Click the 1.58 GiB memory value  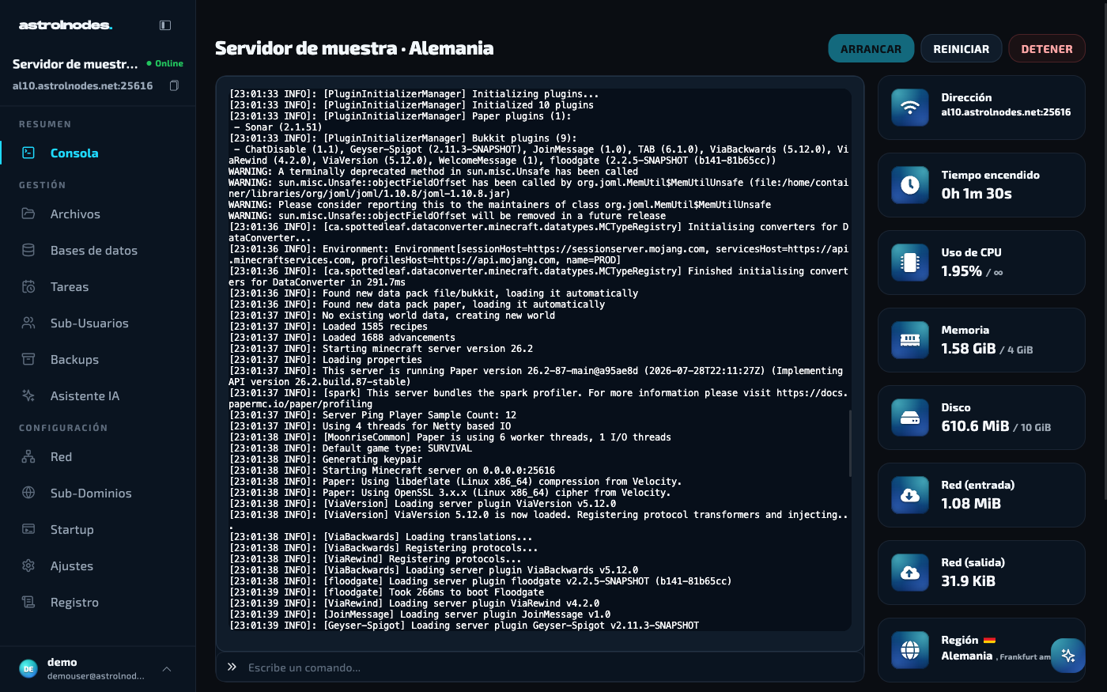[x=969, y=349]
